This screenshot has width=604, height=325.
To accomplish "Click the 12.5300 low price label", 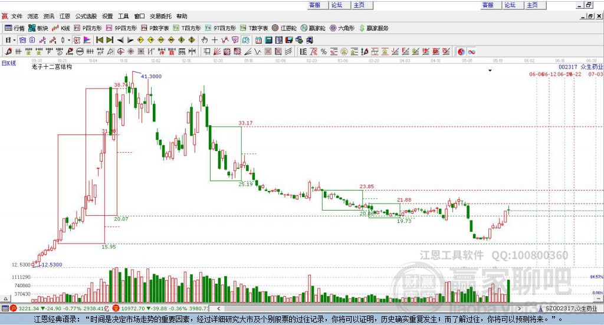I will coord(52,265).
